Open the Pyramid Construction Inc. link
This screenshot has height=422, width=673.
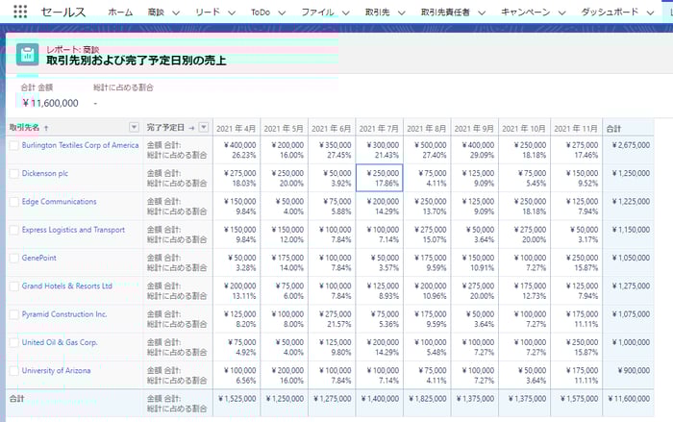[64, 314]
